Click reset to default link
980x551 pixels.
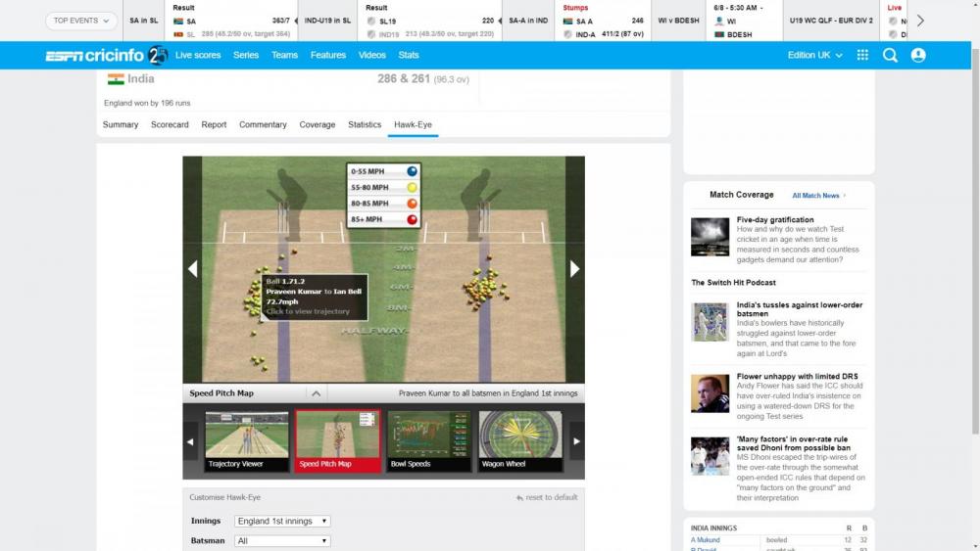551,498
